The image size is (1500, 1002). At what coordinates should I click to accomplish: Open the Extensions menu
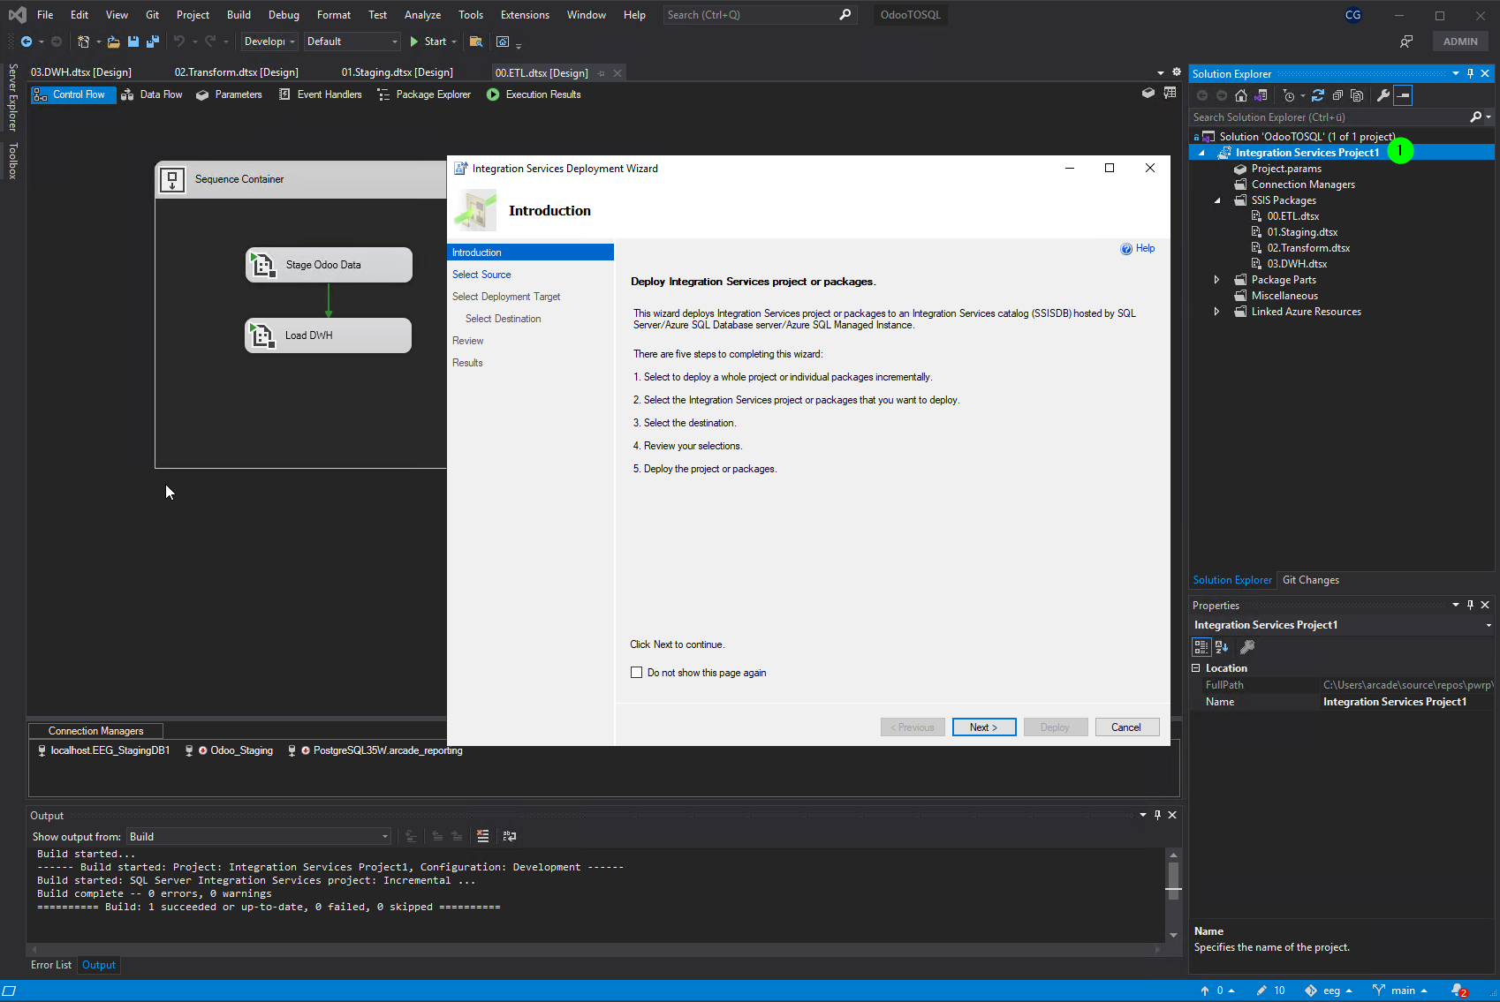525,15
